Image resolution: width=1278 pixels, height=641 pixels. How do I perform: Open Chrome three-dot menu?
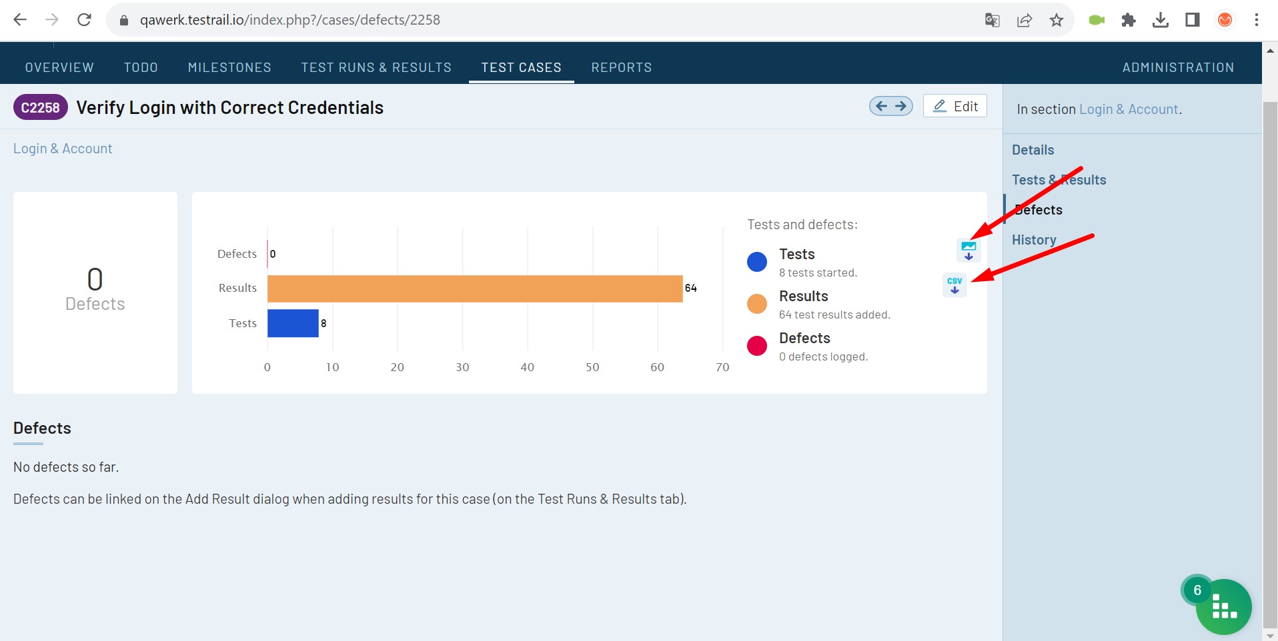[1256, 20]
